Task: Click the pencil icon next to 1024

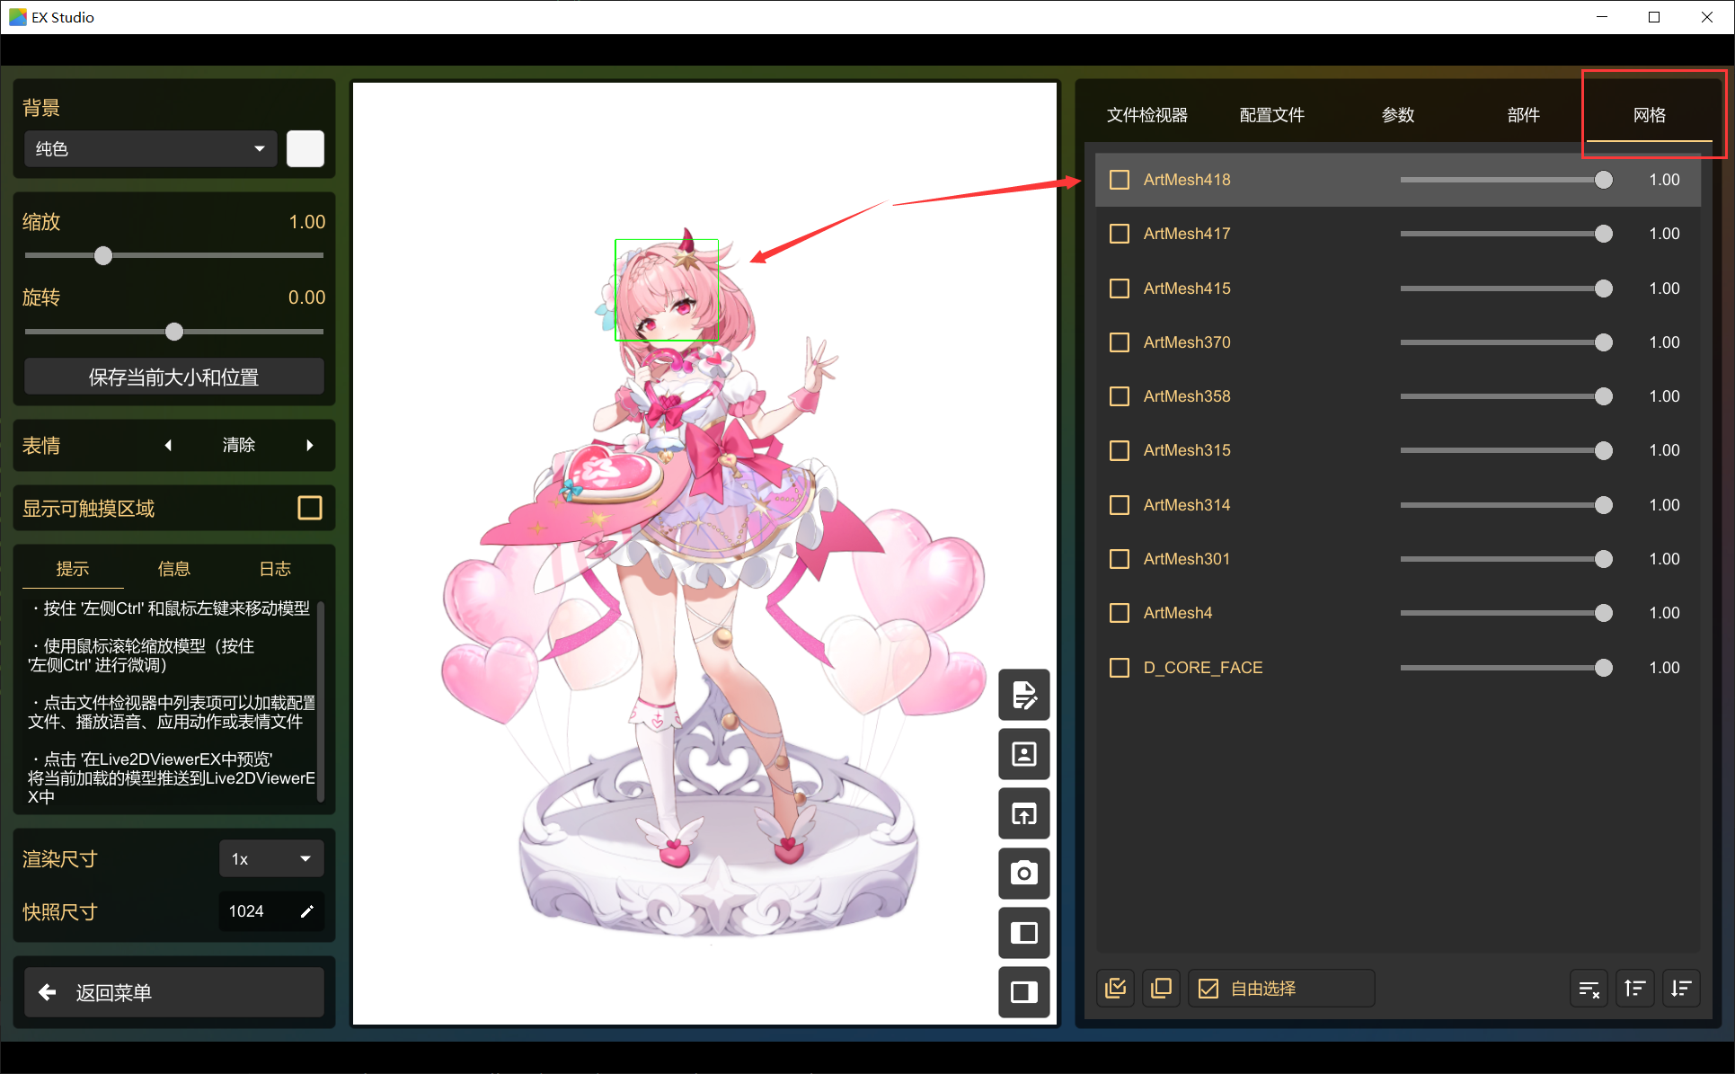Action: click(306, 911)
